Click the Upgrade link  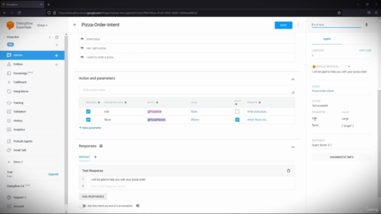53,174
